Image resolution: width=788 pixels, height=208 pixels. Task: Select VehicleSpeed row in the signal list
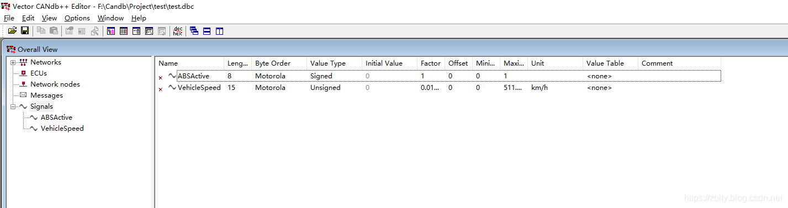pyautogui.click(x=438, y=87)
